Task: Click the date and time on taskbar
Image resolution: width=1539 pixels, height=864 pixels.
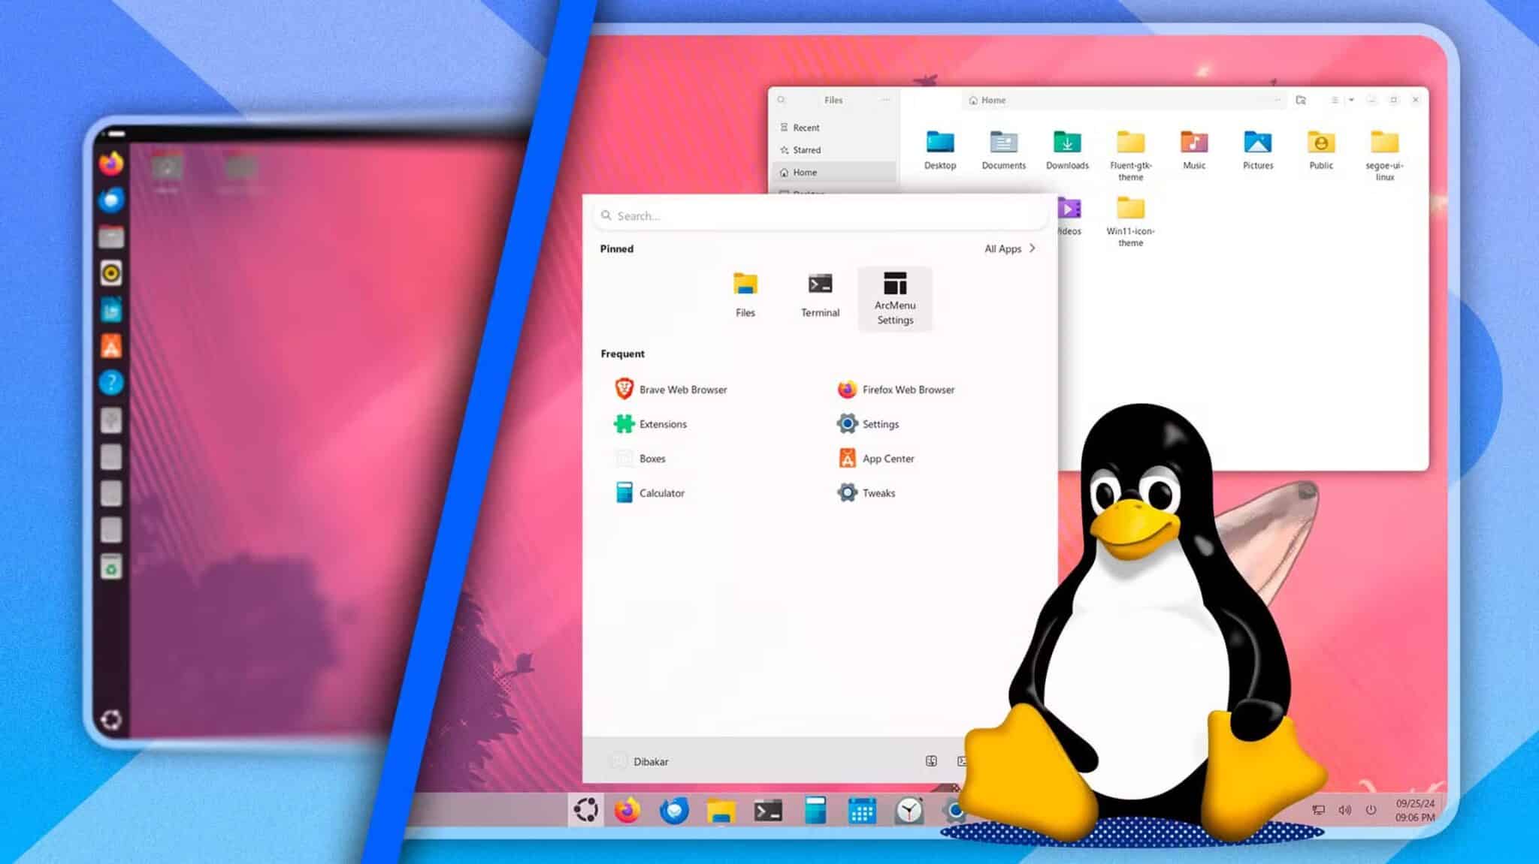Action: (x=1415, y=810)
